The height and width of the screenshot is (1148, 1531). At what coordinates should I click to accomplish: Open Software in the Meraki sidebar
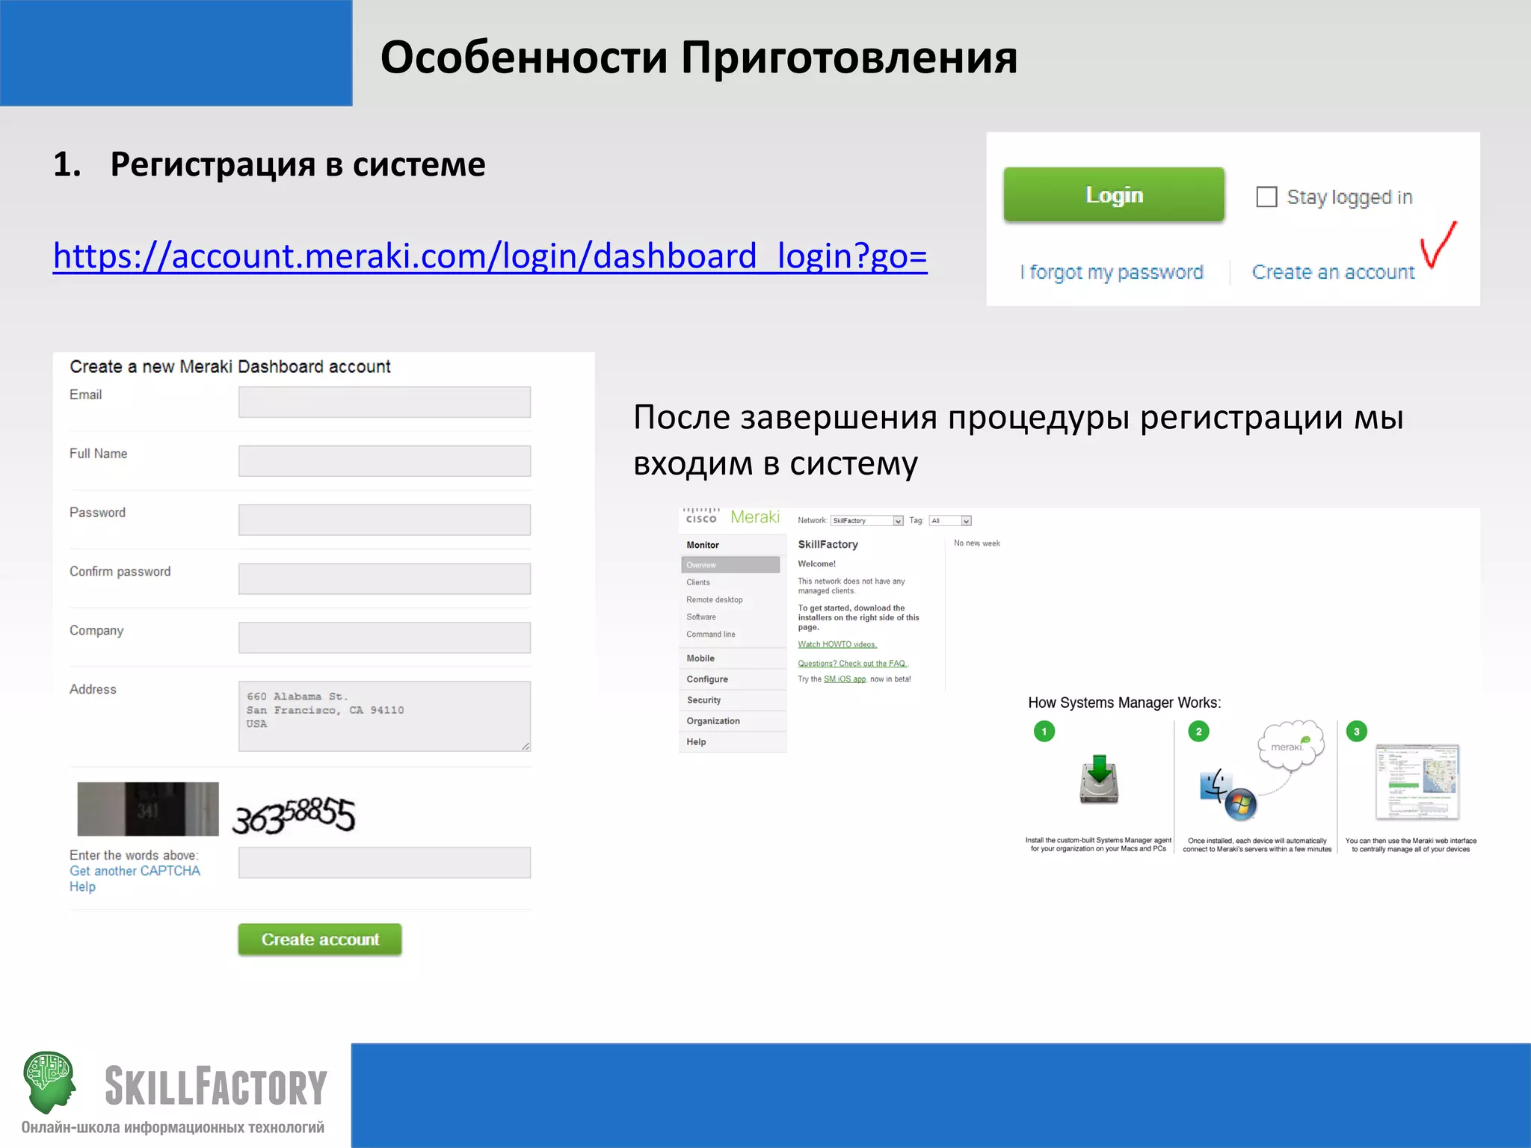pyautogui.click(x=701, y=617)
